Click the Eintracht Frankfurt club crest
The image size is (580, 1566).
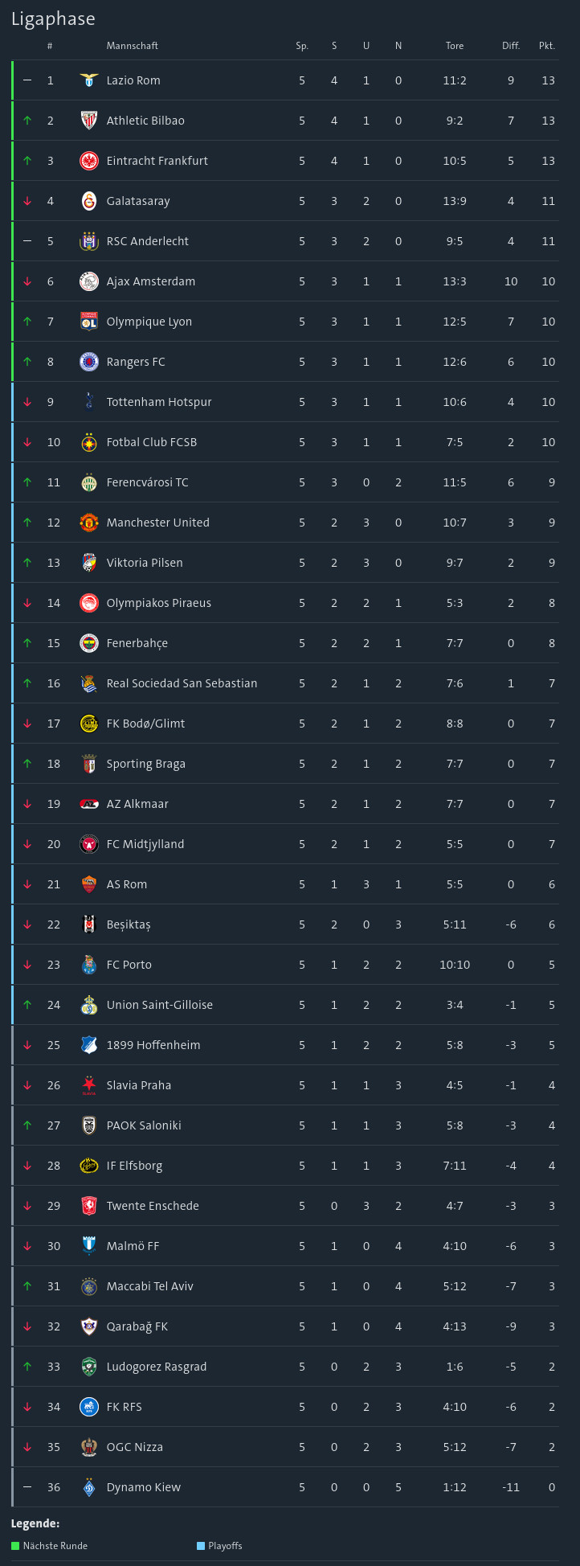[x=89, y=161]
